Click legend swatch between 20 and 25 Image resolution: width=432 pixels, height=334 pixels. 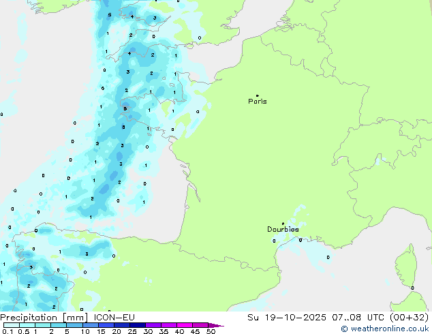(x=122, y=325)
